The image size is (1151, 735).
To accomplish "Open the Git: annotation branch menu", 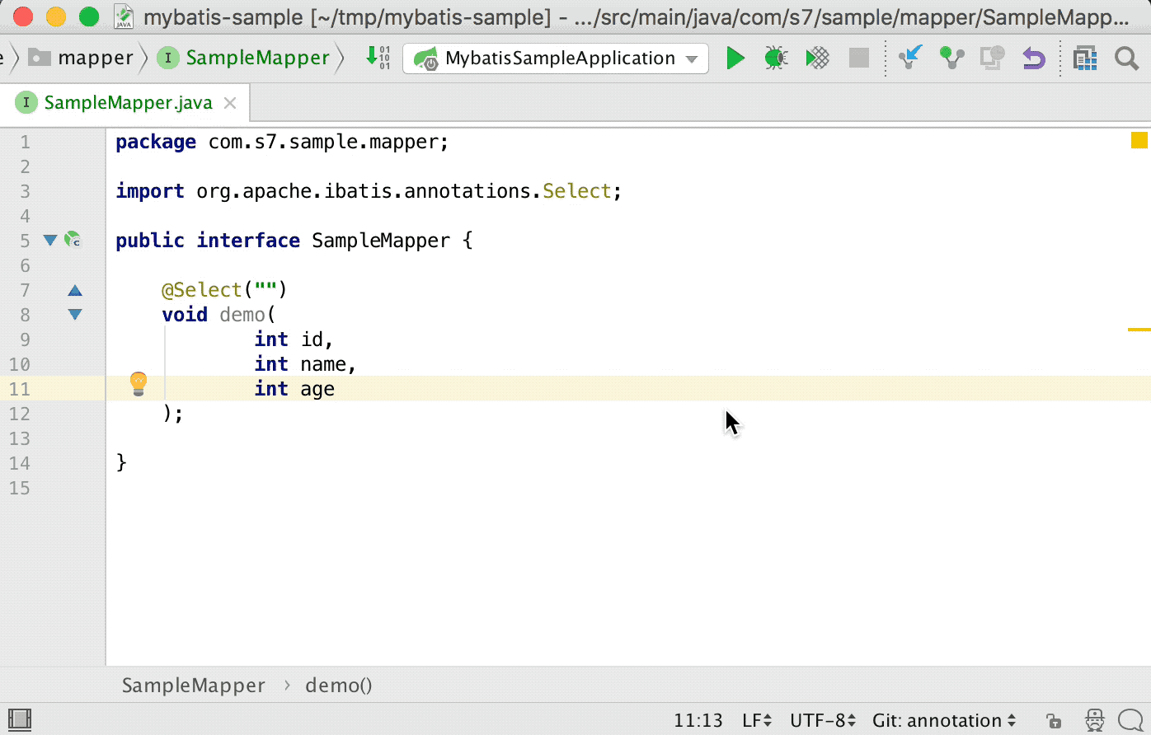I will click(x=944, y=720).
